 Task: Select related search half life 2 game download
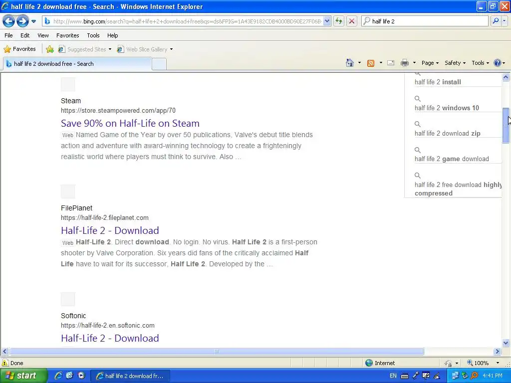pos(452,159)
